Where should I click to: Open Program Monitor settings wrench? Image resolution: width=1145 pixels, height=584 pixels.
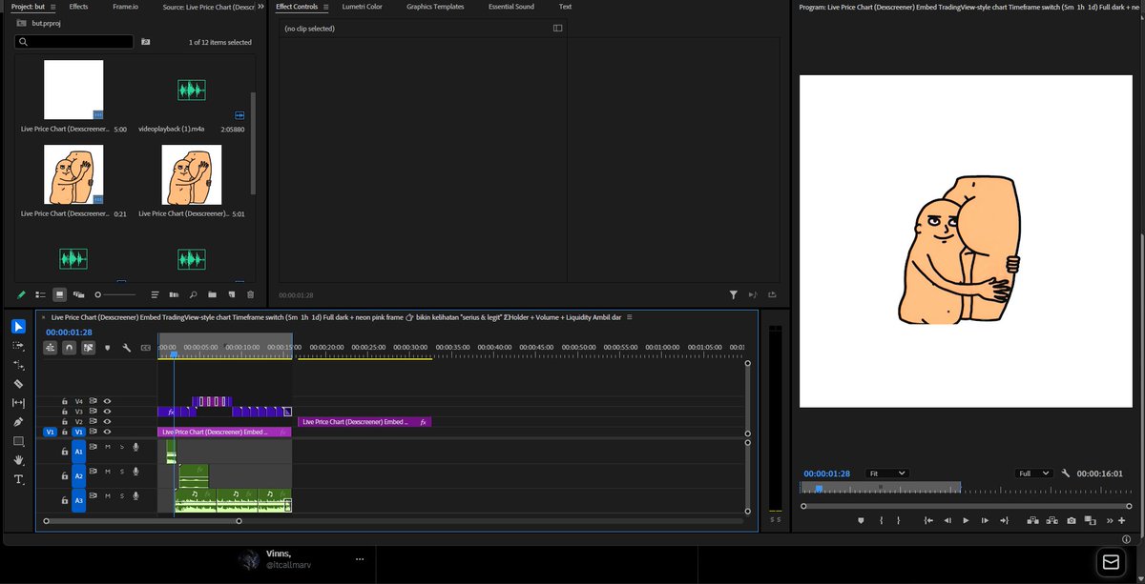tap(1066, 473)
